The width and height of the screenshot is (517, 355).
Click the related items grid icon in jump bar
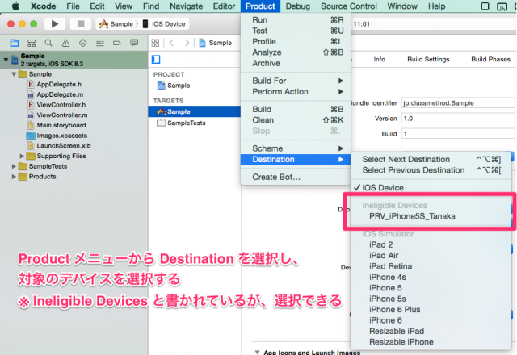tap(155, 43)
